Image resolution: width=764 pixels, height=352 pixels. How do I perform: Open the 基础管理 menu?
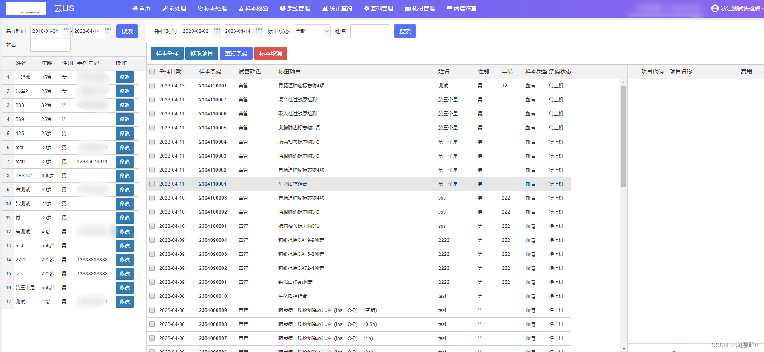pos(378,8)
